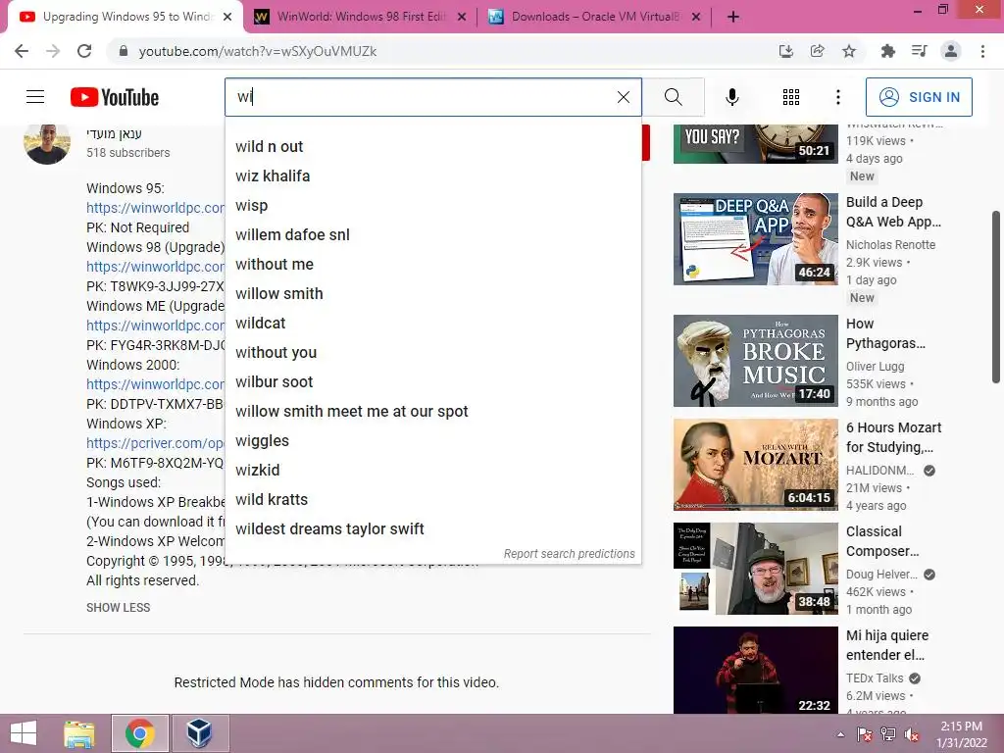The height and width of the screenshot is (753, 1004).
Task: Share this page from the address bar
Action: coord(817,51)
